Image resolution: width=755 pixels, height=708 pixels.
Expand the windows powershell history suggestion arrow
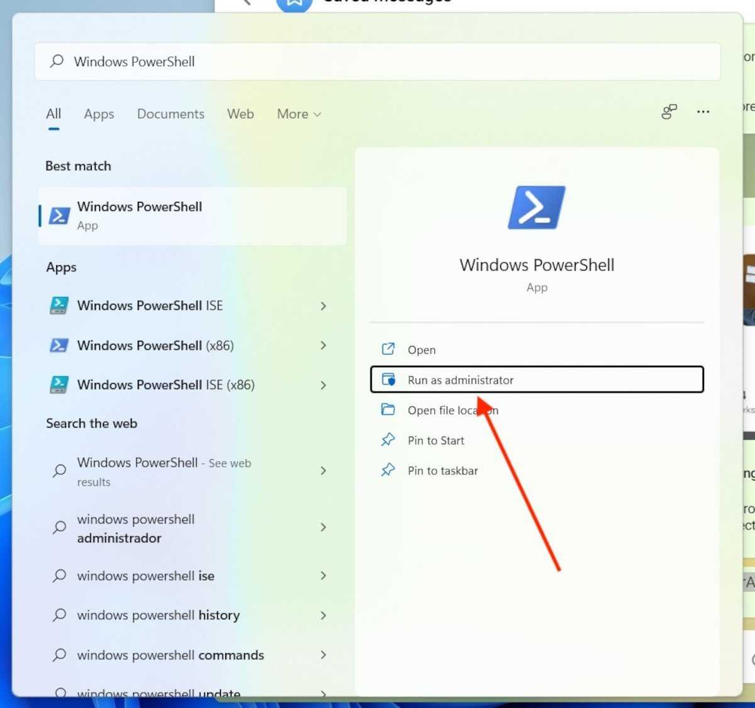(x=323, y=615)
